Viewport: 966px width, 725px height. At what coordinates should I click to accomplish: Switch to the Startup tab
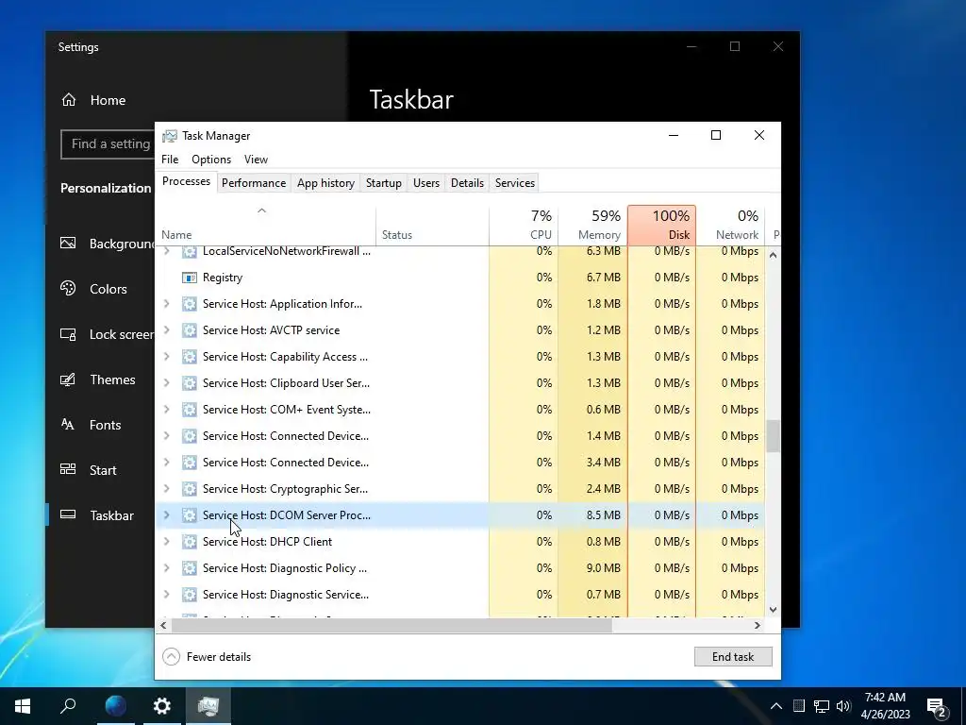384,183
